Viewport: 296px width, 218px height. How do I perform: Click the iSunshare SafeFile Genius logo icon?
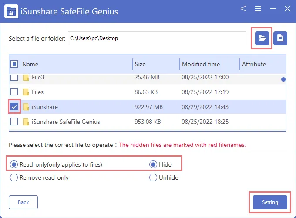click(x=11, y=11)
